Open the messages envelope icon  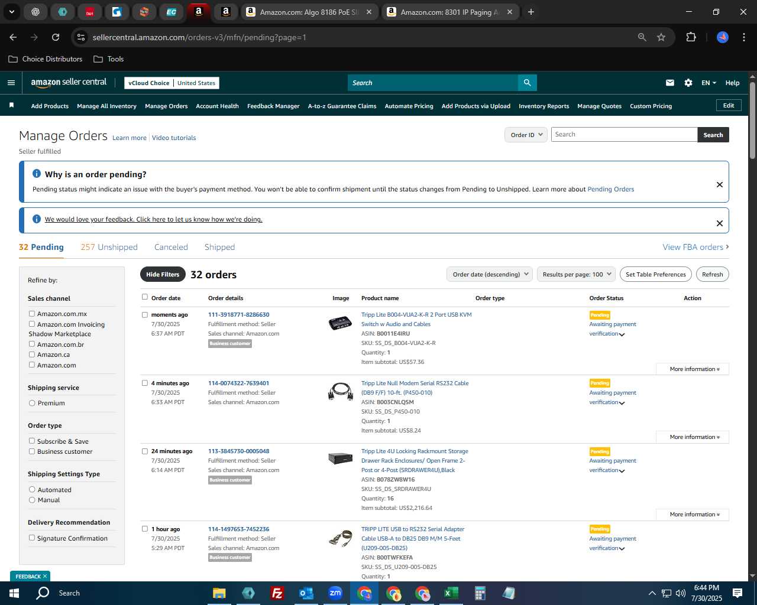point(670,83)
